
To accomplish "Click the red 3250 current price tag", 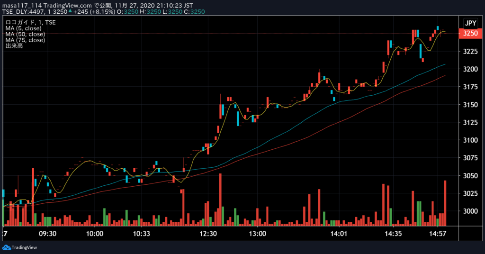I will [x=470, y=34].
